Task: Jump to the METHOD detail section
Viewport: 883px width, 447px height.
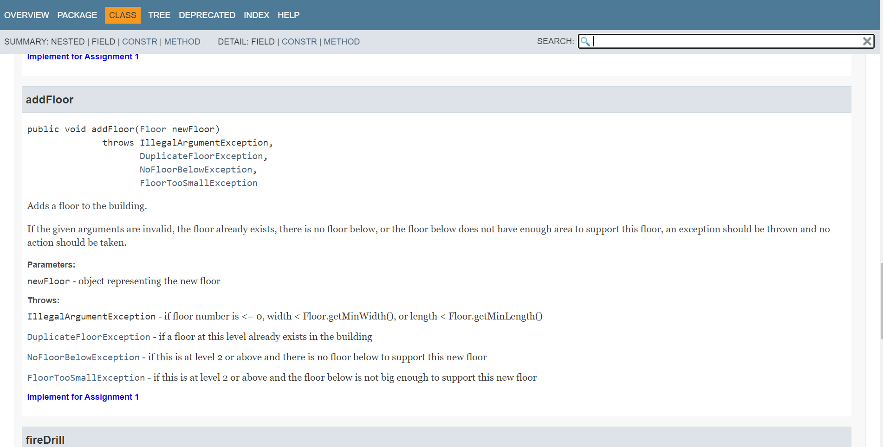Action: coord(342,41)
